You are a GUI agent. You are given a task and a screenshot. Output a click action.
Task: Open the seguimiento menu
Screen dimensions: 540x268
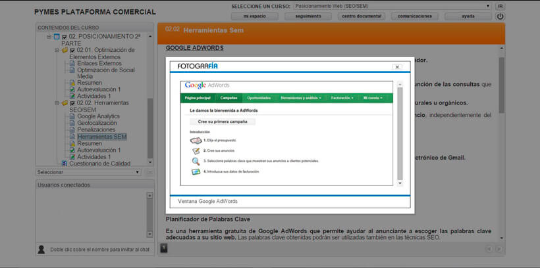(x=308, y=16)
